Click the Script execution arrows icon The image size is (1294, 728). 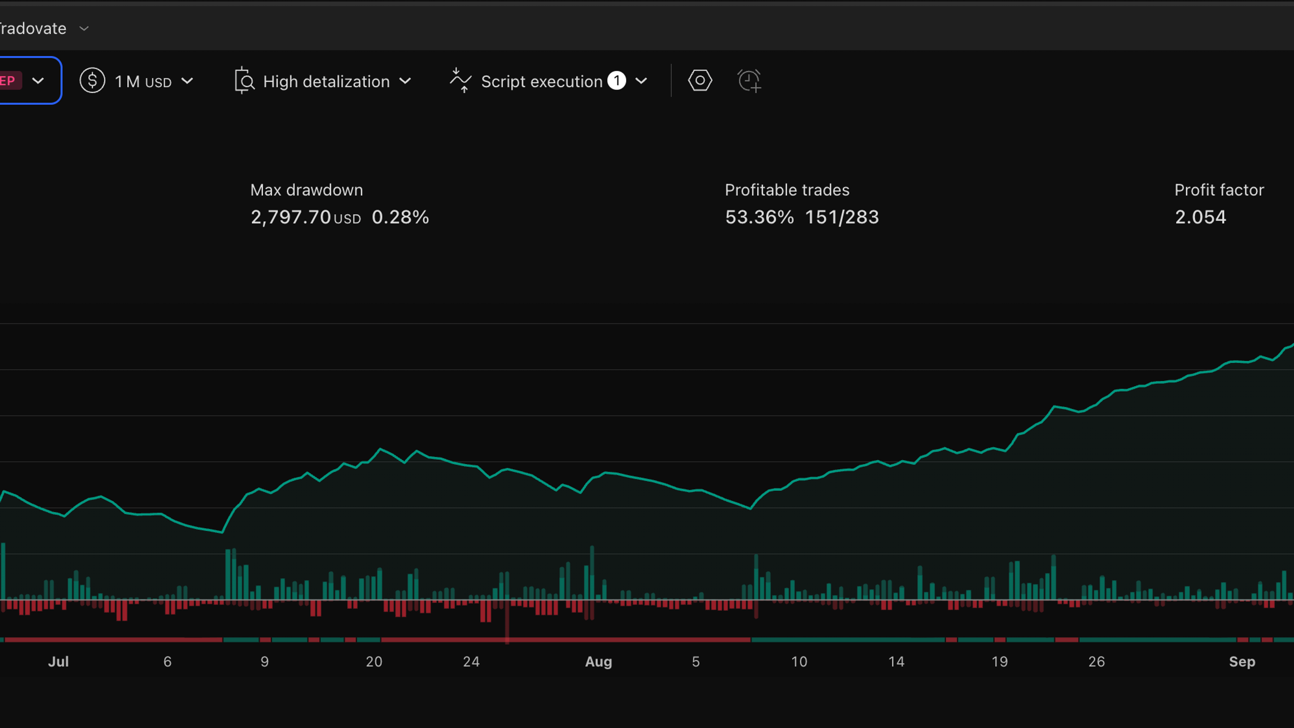[460, 81]
